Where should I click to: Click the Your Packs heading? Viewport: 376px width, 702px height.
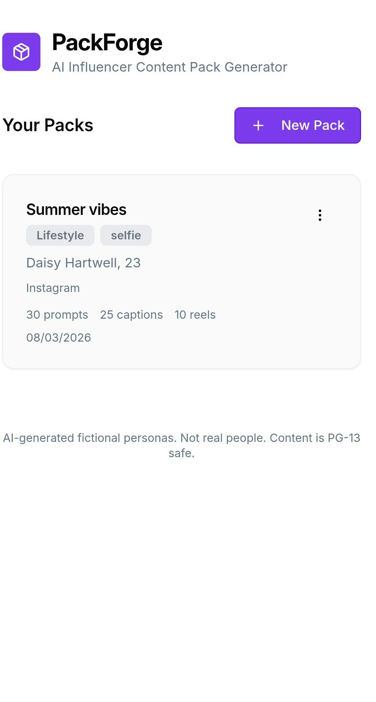point(48,125)
